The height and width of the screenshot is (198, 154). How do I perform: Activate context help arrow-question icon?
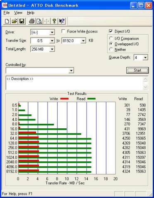[62, 21]
